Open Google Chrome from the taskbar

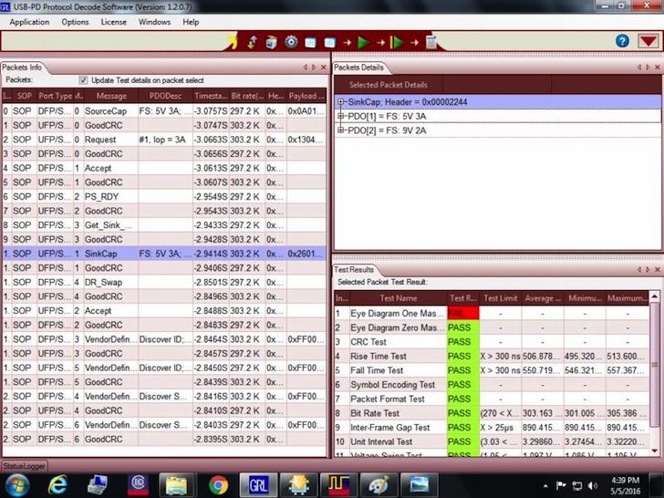point(219,485)
